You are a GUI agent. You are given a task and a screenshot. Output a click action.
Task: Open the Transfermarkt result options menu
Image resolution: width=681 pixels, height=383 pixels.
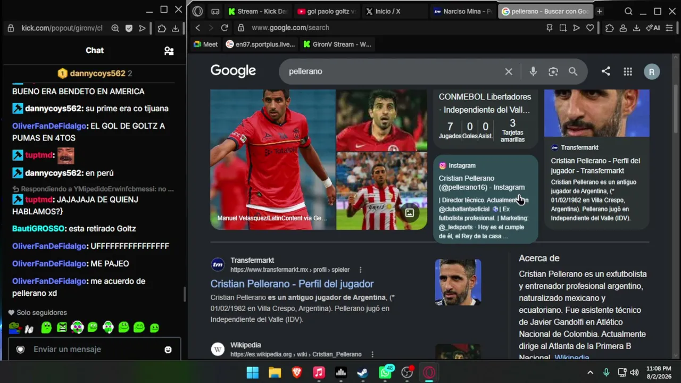[360, 270]
